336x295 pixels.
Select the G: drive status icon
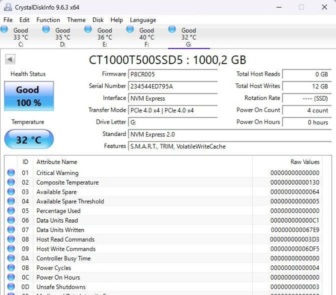coord(172,29)
